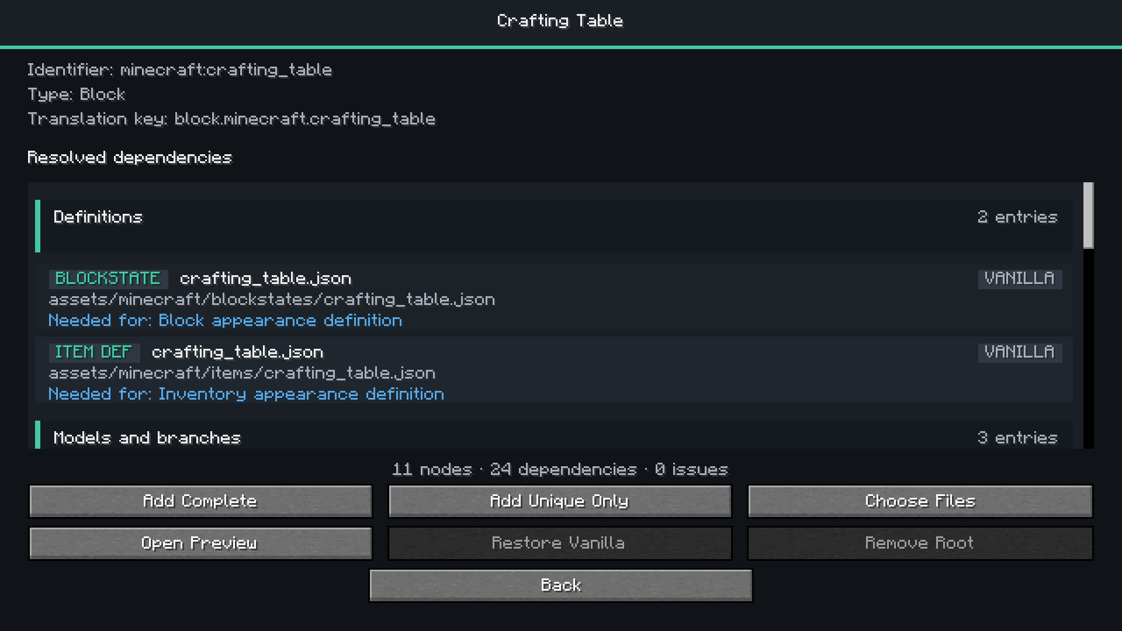Viewport: 1122px width, 631px height.
Task: Select Add Unique Only button
Action: 560,501
